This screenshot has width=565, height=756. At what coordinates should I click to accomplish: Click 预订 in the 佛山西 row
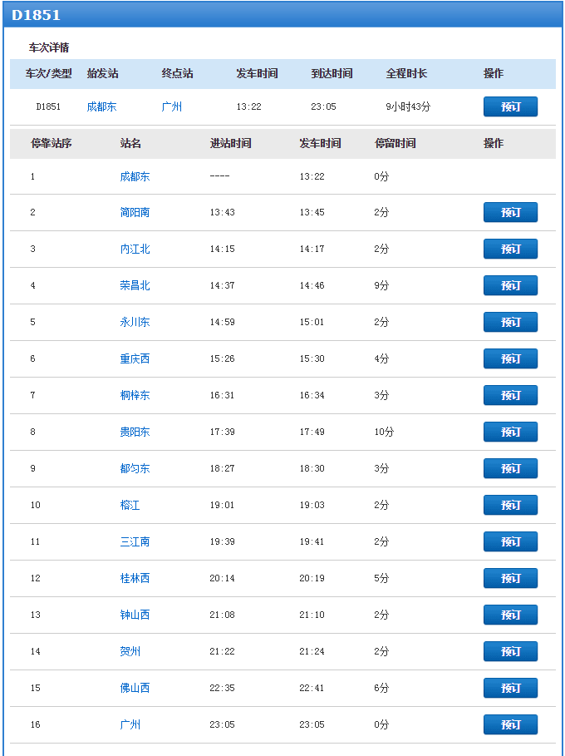pos(510,688)
